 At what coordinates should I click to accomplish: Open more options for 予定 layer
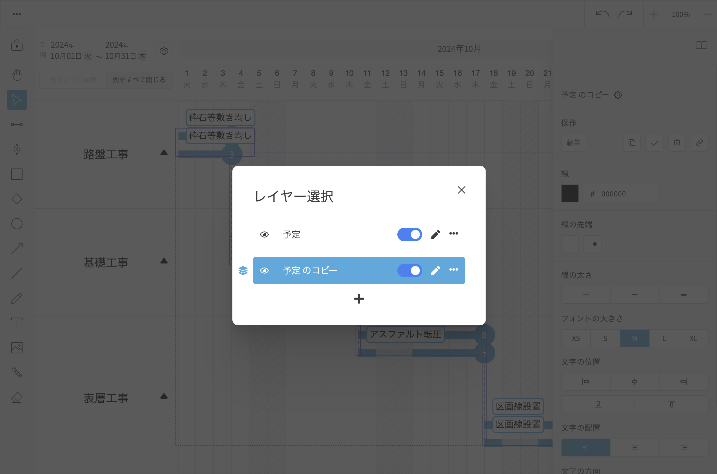[x=453, y=233]
